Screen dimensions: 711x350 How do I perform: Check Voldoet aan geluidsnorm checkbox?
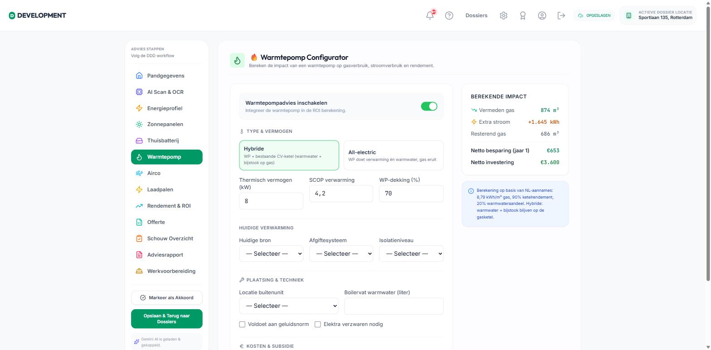[242, 324]
